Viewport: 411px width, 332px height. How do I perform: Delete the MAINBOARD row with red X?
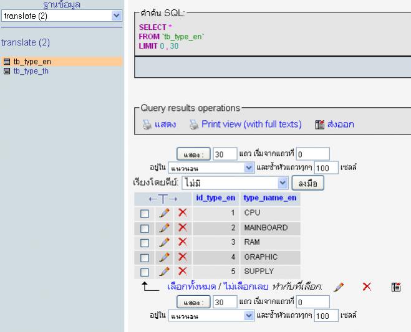[x=183, y=227]
